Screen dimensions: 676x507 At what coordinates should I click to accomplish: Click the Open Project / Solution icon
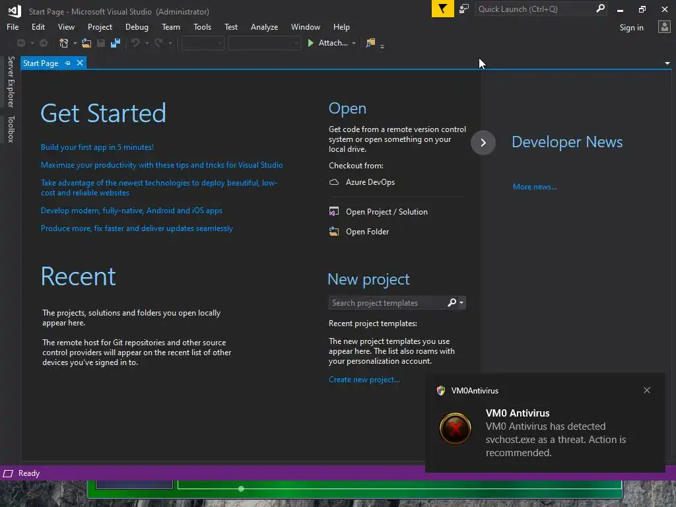pos(334,212)
